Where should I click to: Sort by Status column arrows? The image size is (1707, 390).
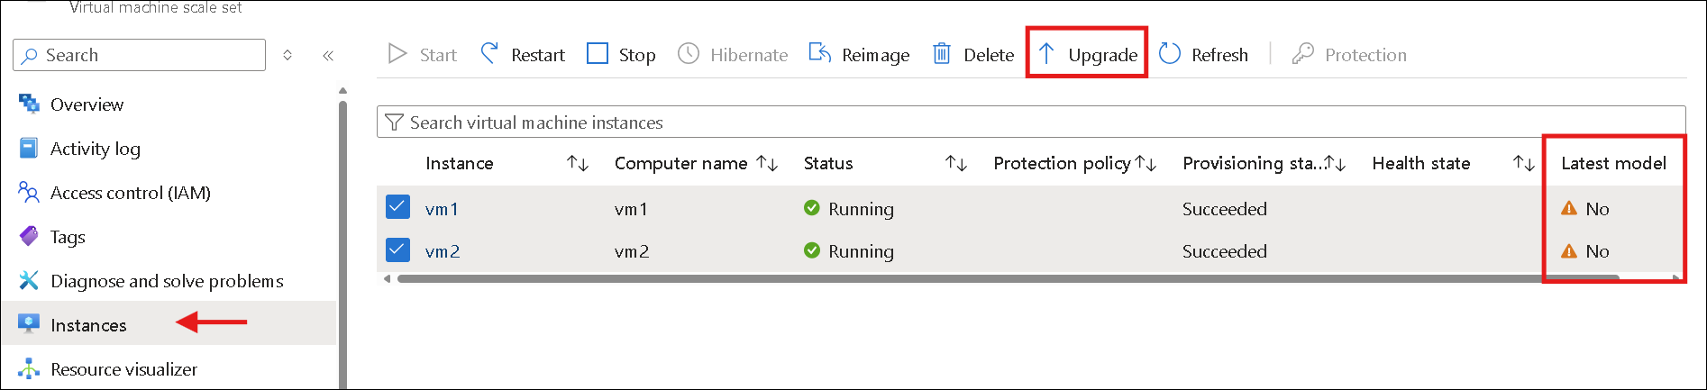[x=955, y=163]
